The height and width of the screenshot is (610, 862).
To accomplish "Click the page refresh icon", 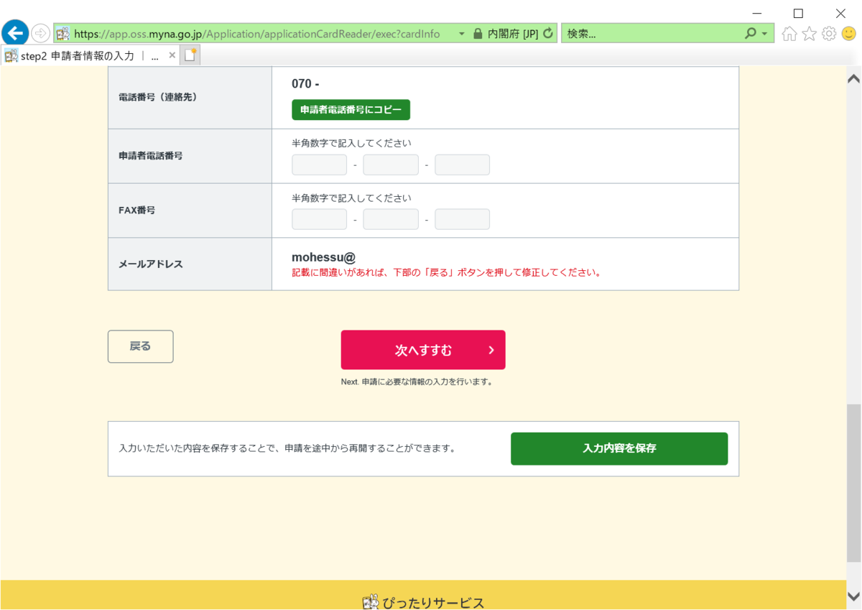I will [549, 34].
